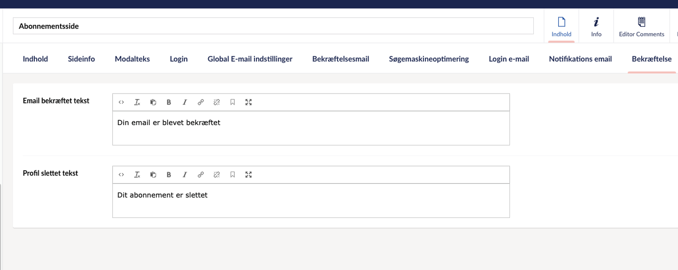
Task: Click the Abonnementsside page name field
Action: (273, 26)
